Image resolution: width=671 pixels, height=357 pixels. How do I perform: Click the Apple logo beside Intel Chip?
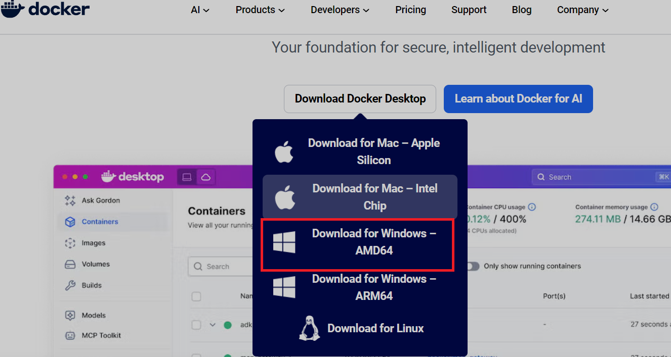(284, 197)
